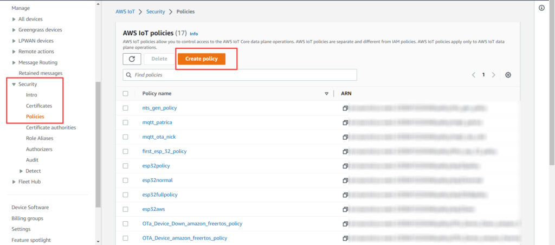Copy ARN icon for nts_gen_policy
This screenshot has height=245, width=555.
click(345, 108)
